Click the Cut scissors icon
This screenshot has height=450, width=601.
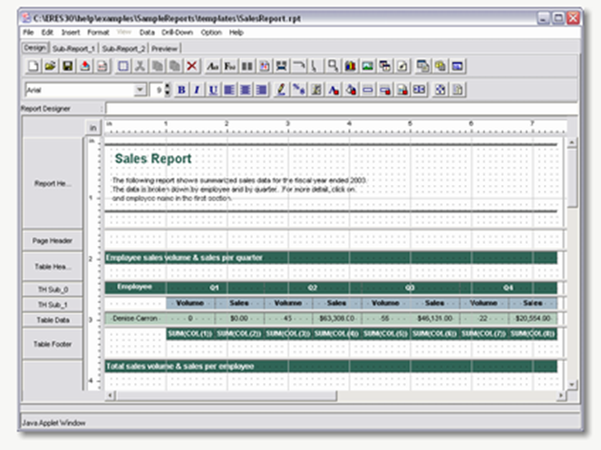click(141, 66)
